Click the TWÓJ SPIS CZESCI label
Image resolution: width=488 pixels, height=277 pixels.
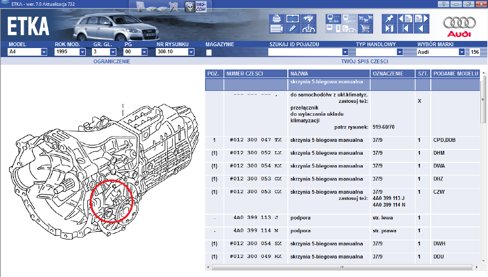click(365, 61)
